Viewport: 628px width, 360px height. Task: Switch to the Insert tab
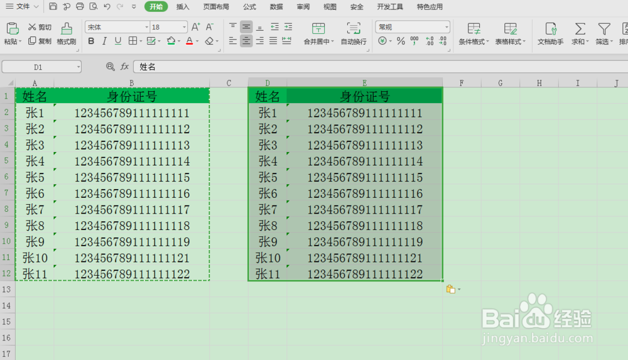183,6
